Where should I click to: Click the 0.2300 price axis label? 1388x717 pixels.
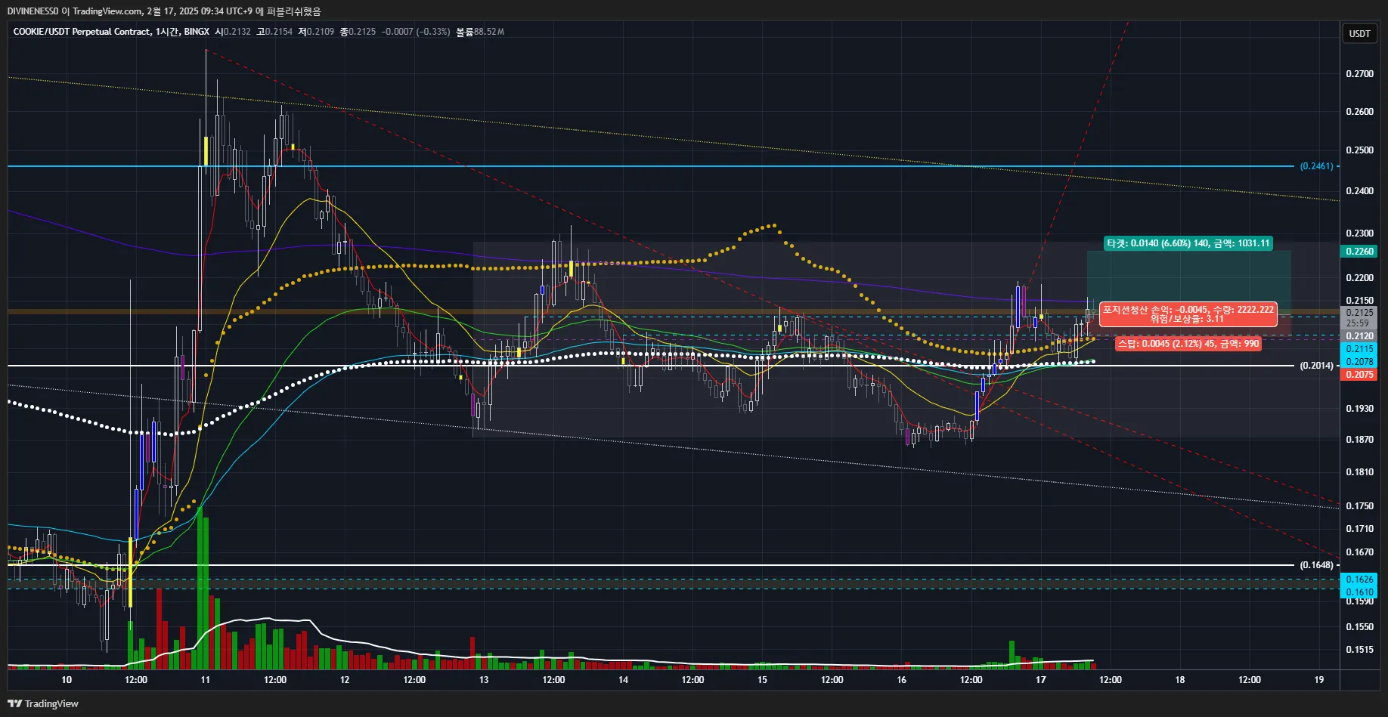pos(1359,233)
